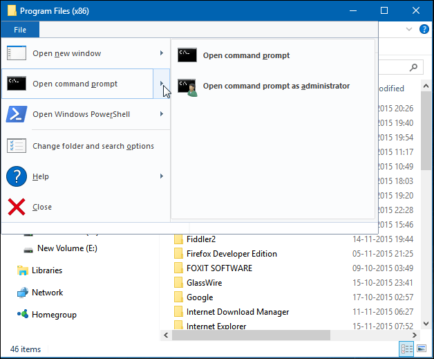Open the File menu tab
This screenshot has width=434, height=359.
coord(20,30)
